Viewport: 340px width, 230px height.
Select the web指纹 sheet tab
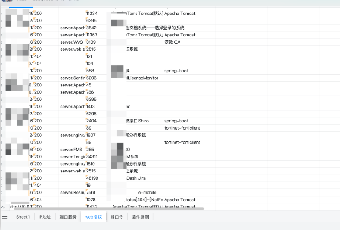click(94, 217)
